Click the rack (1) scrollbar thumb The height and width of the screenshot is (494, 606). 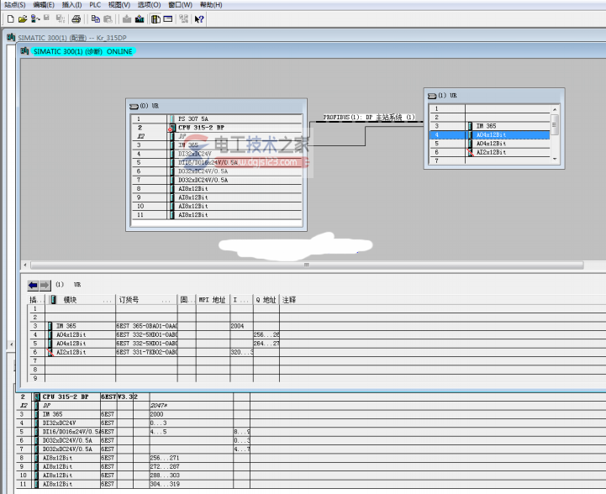coord(555,124)
